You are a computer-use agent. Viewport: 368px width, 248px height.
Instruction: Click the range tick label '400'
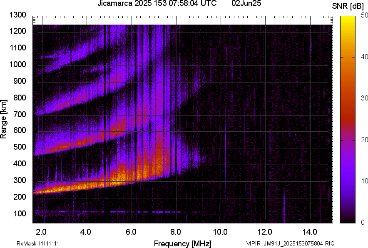point(20,163)
